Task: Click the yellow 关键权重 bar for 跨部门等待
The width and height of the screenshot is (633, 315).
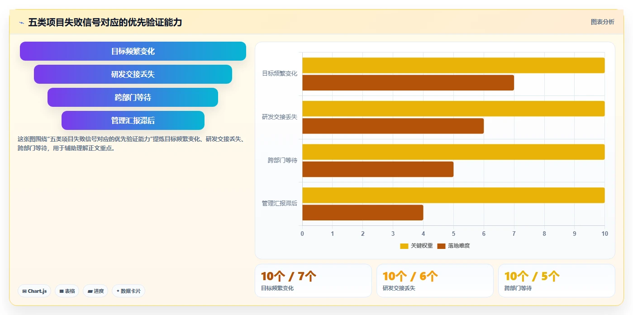Action: [453, 152]
